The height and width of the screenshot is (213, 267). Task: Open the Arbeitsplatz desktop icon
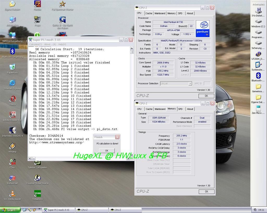pyautogui.click(x=13, y=22)
